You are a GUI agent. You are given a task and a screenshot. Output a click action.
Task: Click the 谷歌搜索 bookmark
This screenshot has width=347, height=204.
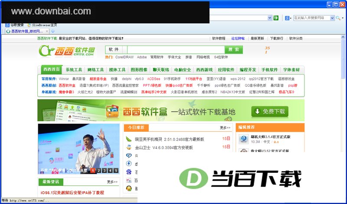14,25
